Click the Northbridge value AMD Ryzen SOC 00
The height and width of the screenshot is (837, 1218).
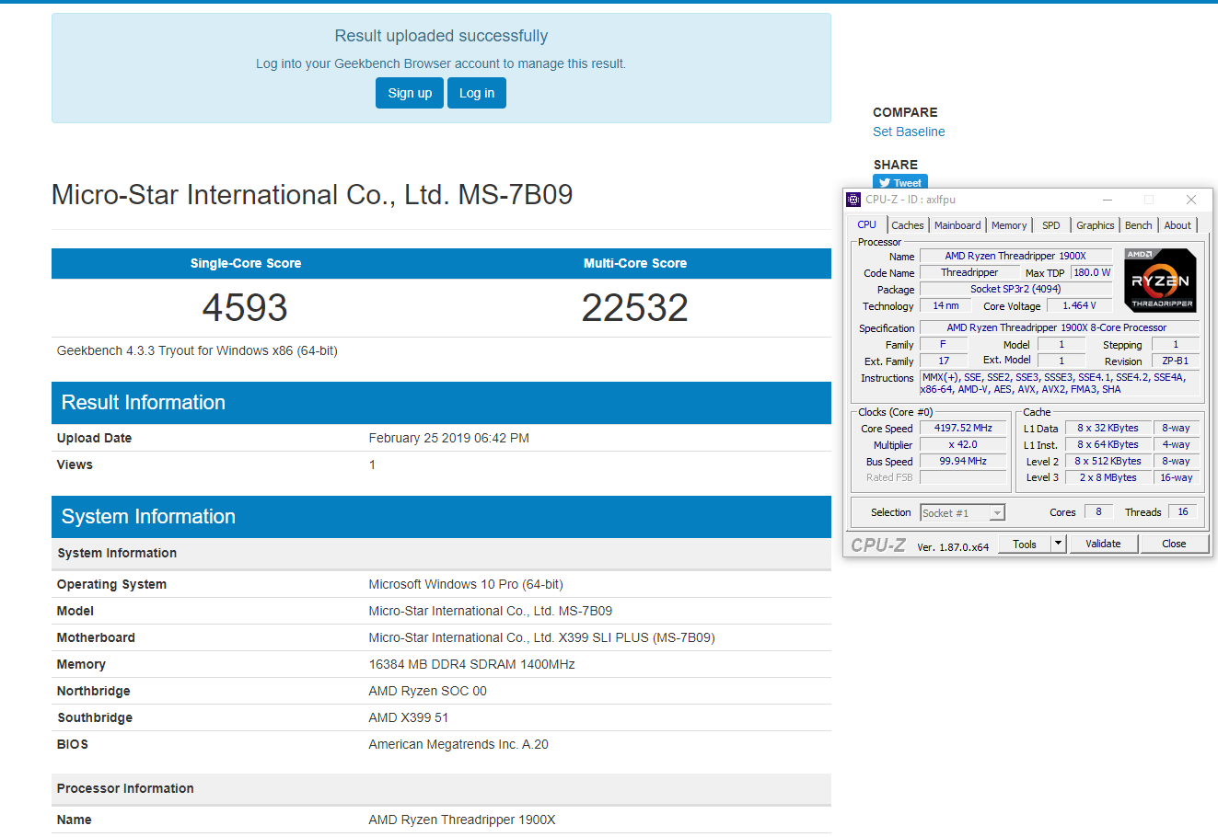click(427, 691)
